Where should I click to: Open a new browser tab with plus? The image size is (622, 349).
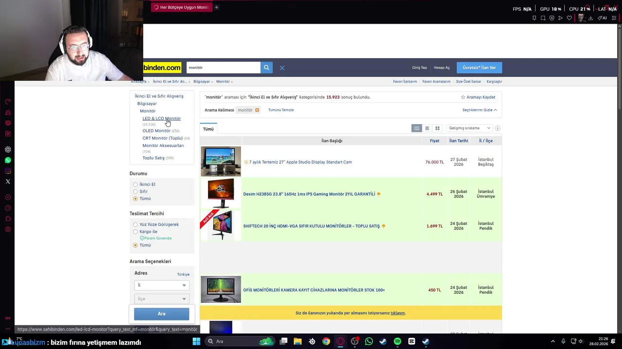(x=217, y=7)
